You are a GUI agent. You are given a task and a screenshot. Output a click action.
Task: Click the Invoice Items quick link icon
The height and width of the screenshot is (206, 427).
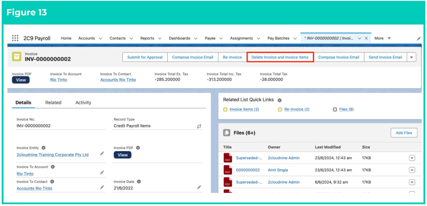[225, 110]
